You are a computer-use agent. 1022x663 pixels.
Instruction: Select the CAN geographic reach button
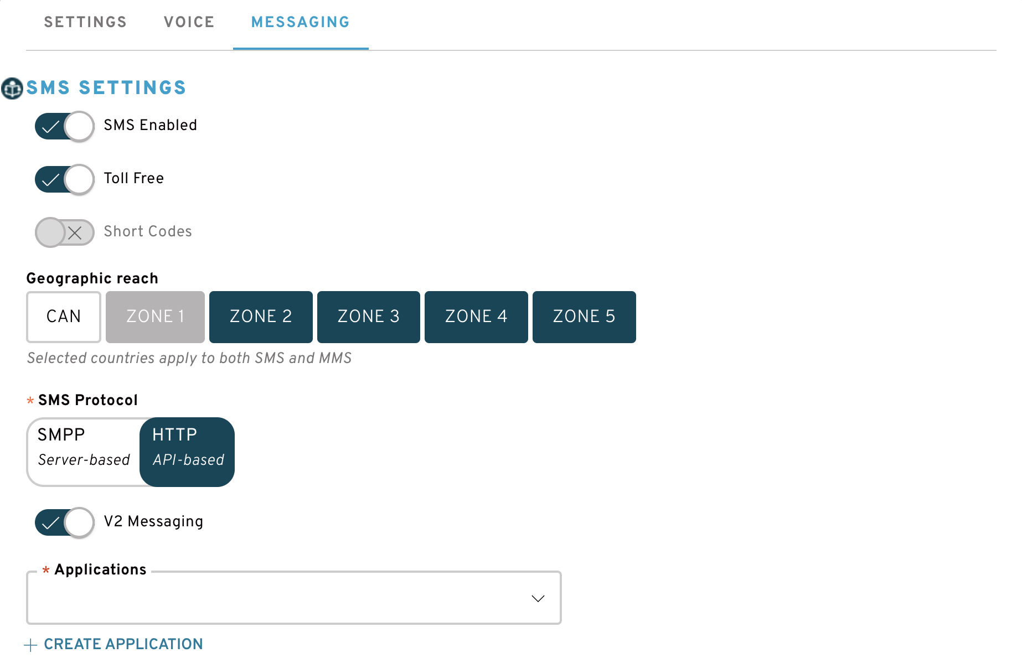(64, 317)
